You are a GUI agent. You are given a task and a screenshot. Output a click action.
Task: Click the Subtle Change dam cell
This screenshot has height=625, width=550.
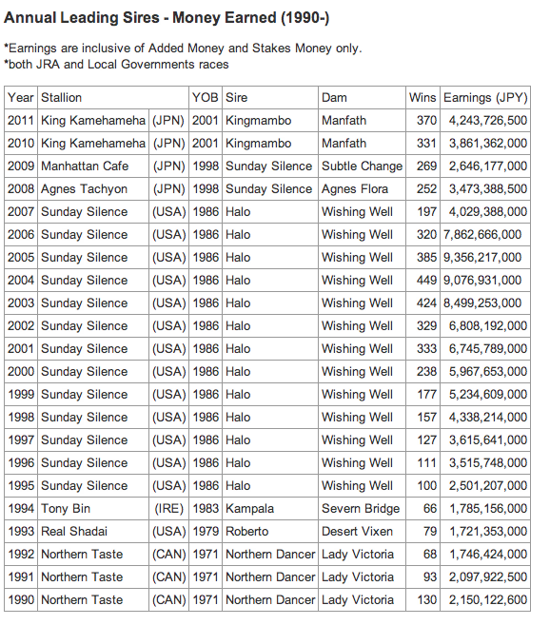(362, 166)
